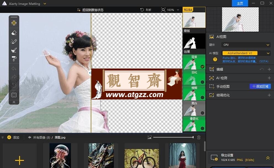
Task: Click the 编辑 edit section icon
Action: click(212, 69)
